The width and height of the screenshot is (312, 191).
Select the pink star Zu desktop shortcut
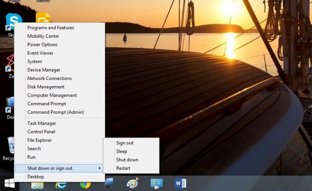[10, 63]
